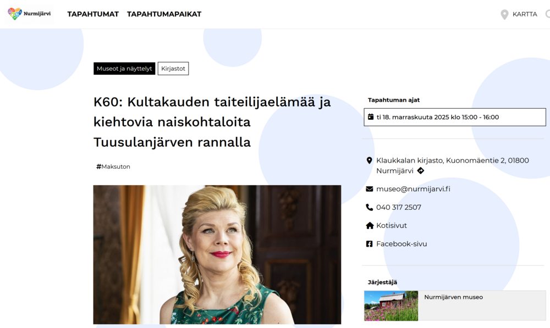
Task: Select the Museot ja näyttelyt category tag
Action: coord(124,69)
